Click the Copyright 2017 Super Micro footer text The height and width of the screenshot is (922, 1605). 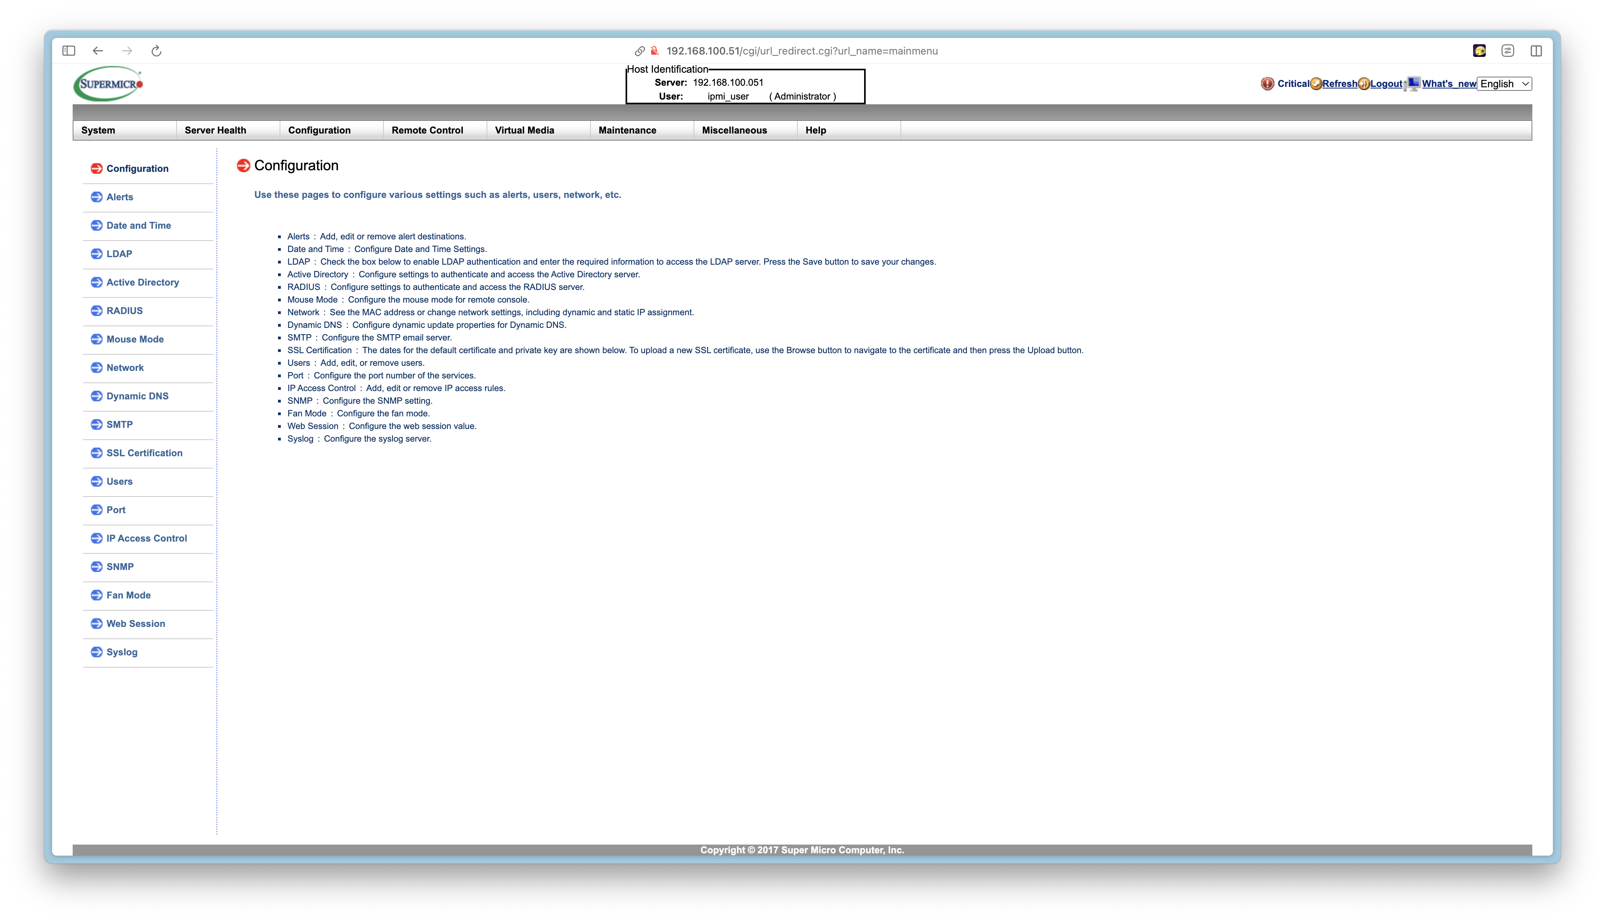(802, 850)
